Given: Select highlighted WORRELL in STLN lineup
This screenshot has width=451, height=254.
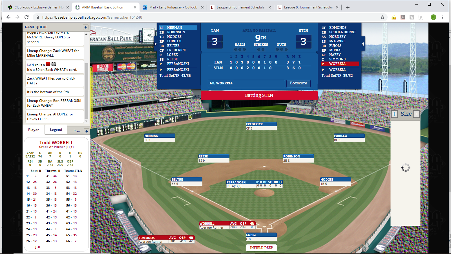Looking at the screenshot, I should [340, 64].
